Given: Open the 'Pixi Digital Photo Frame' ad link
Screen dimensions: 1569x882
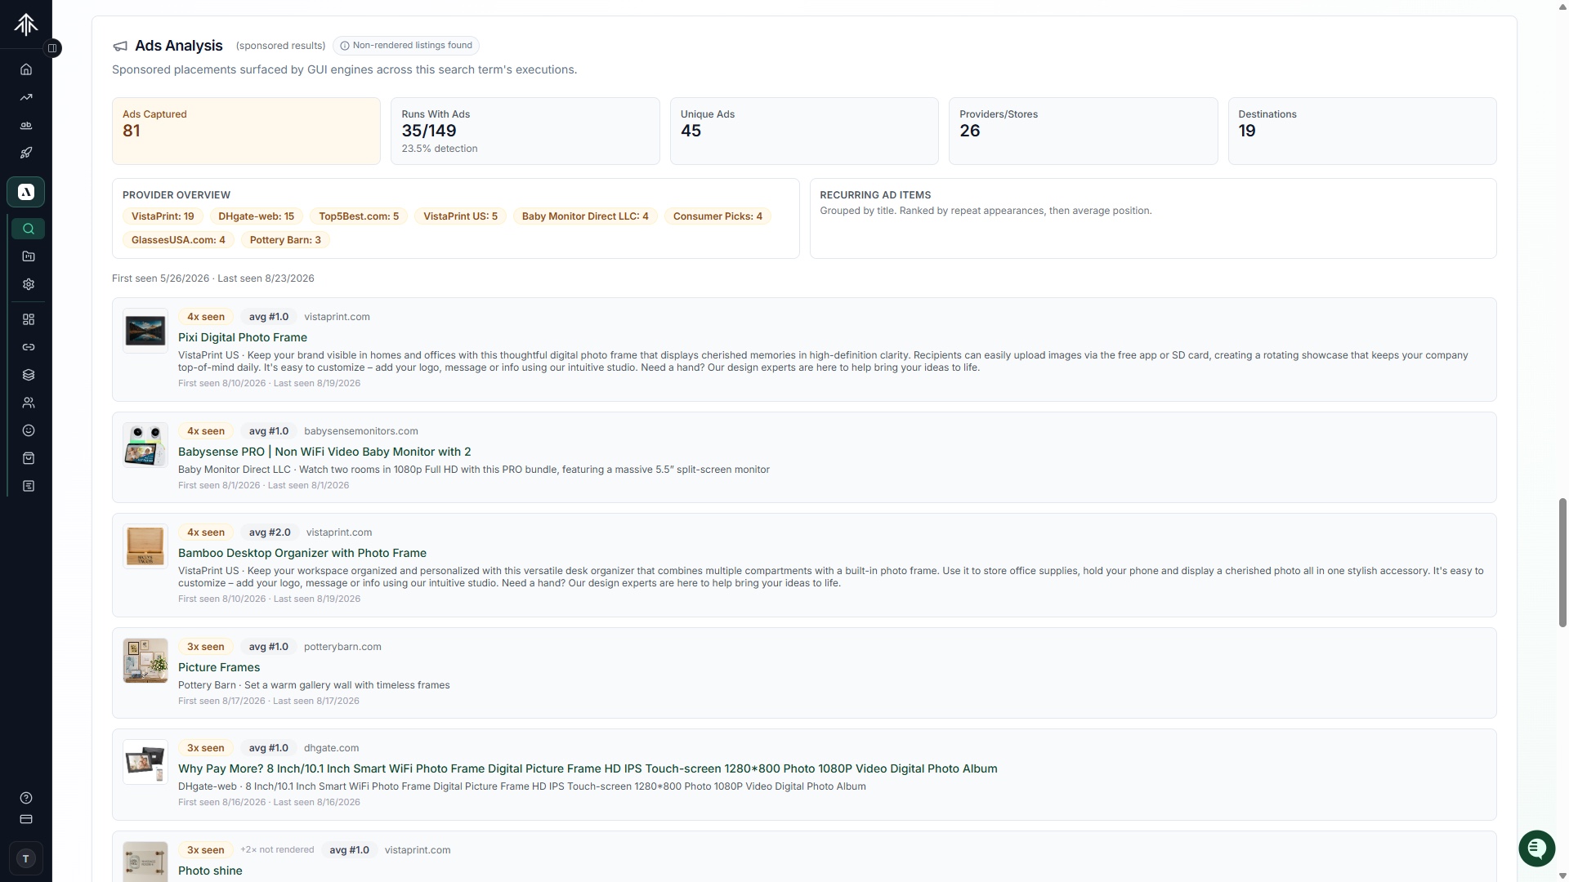Looking at the screenshot, I should [243, 337].
